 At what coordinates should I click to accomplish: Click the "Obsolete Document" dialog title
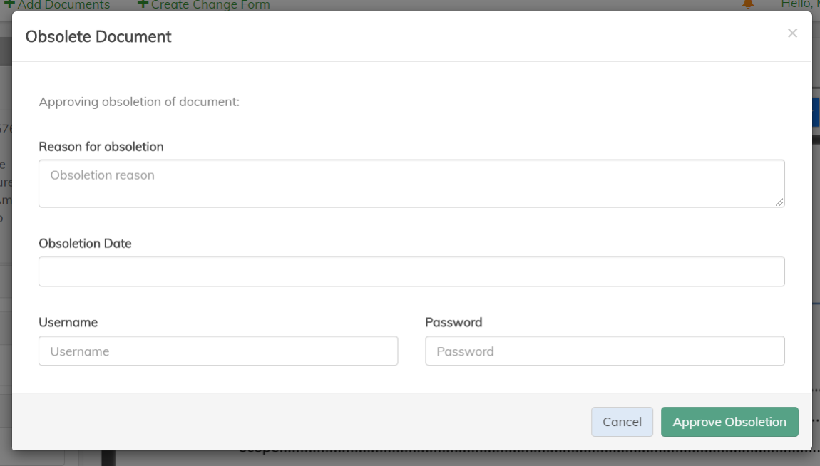point(98,36)
